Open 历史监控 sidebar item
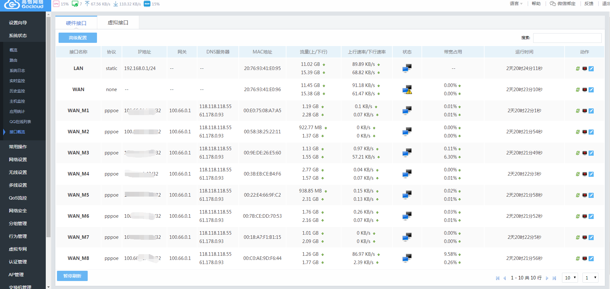610x289 pixels. pos(17,91)
